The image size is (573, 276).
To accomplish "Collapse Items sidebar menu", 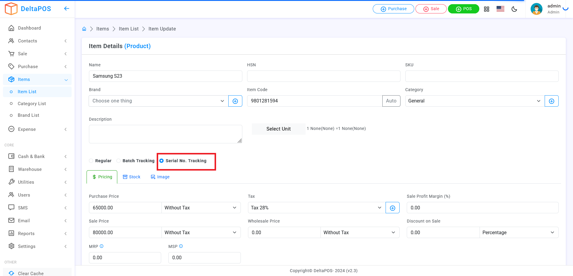I will [37, 79].
